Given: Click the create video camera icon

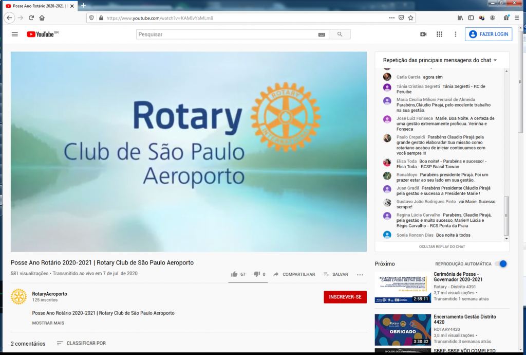Looking at the screenshot, I should 423,34.
